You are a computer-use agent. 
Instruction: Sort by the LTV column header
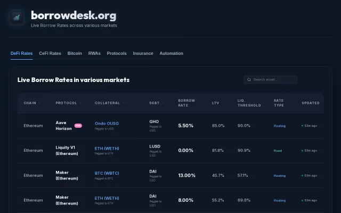(215, 103)
